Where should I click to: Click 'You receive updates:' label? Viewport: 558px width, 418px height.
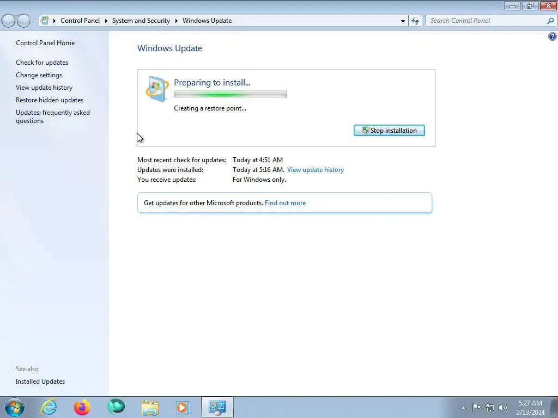pos(167,180)
